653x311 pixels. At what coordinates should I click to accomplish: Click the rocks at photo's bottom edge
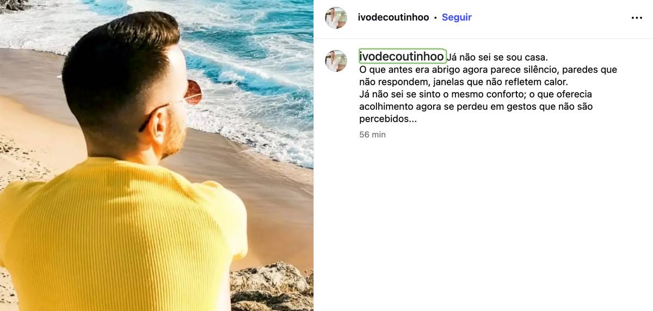(272, 288)
